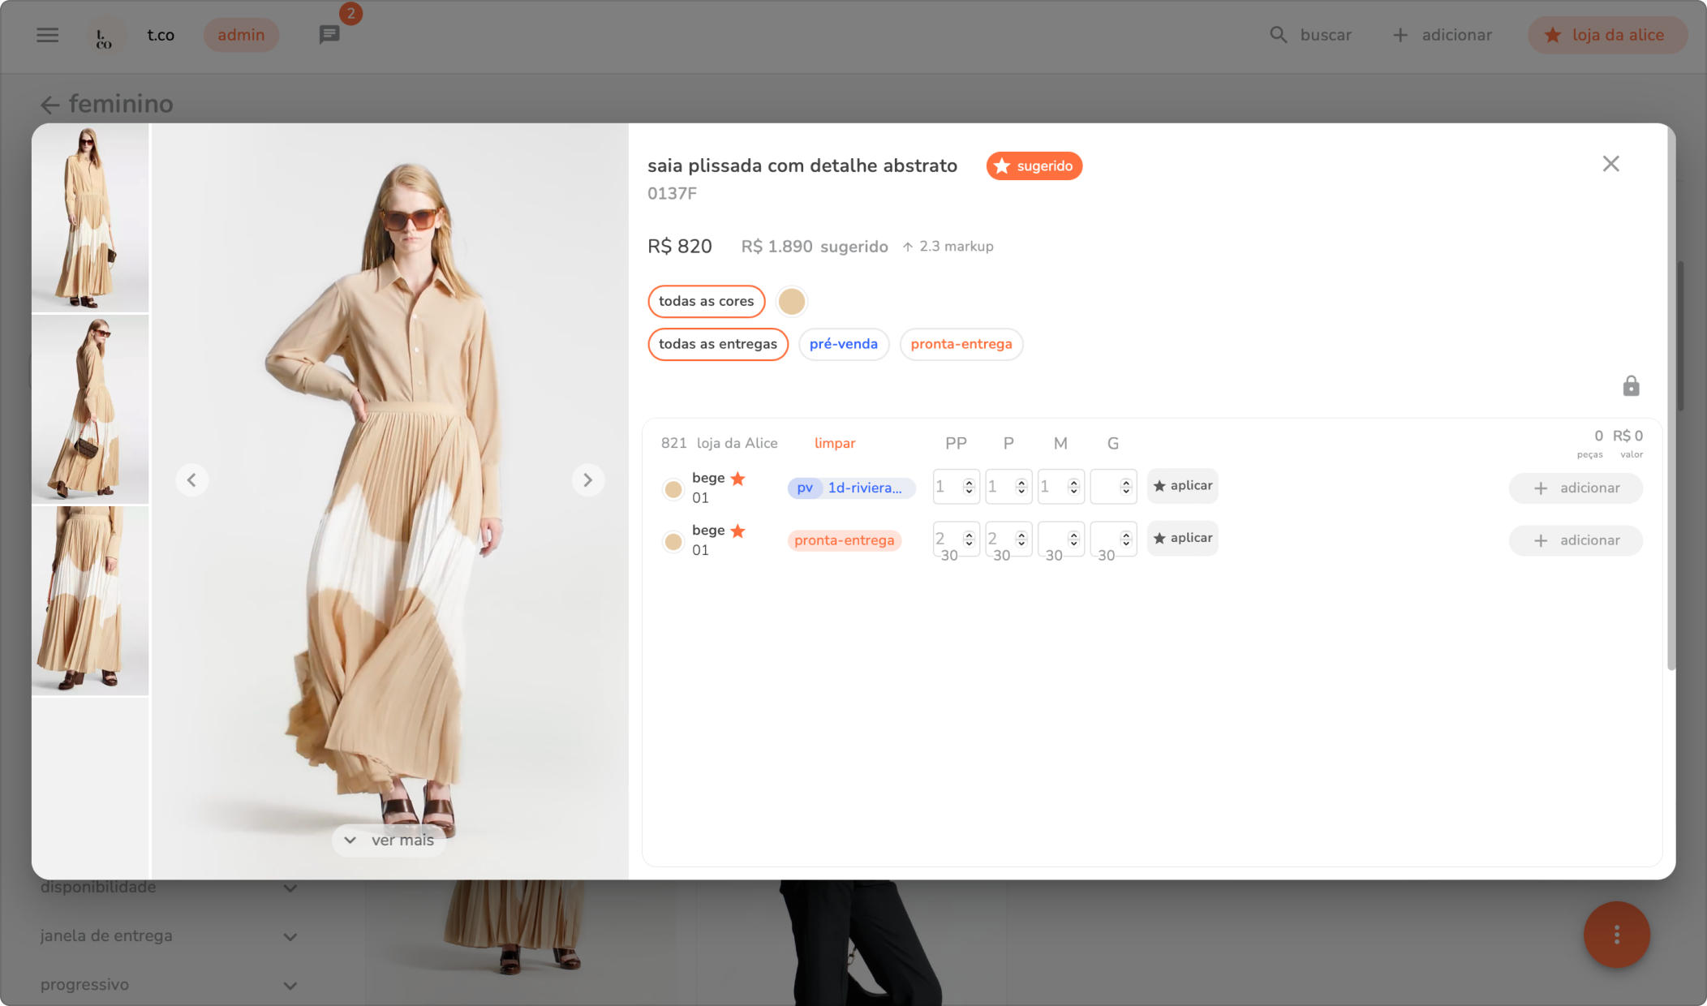Click the search magnifier icon

1279,35
